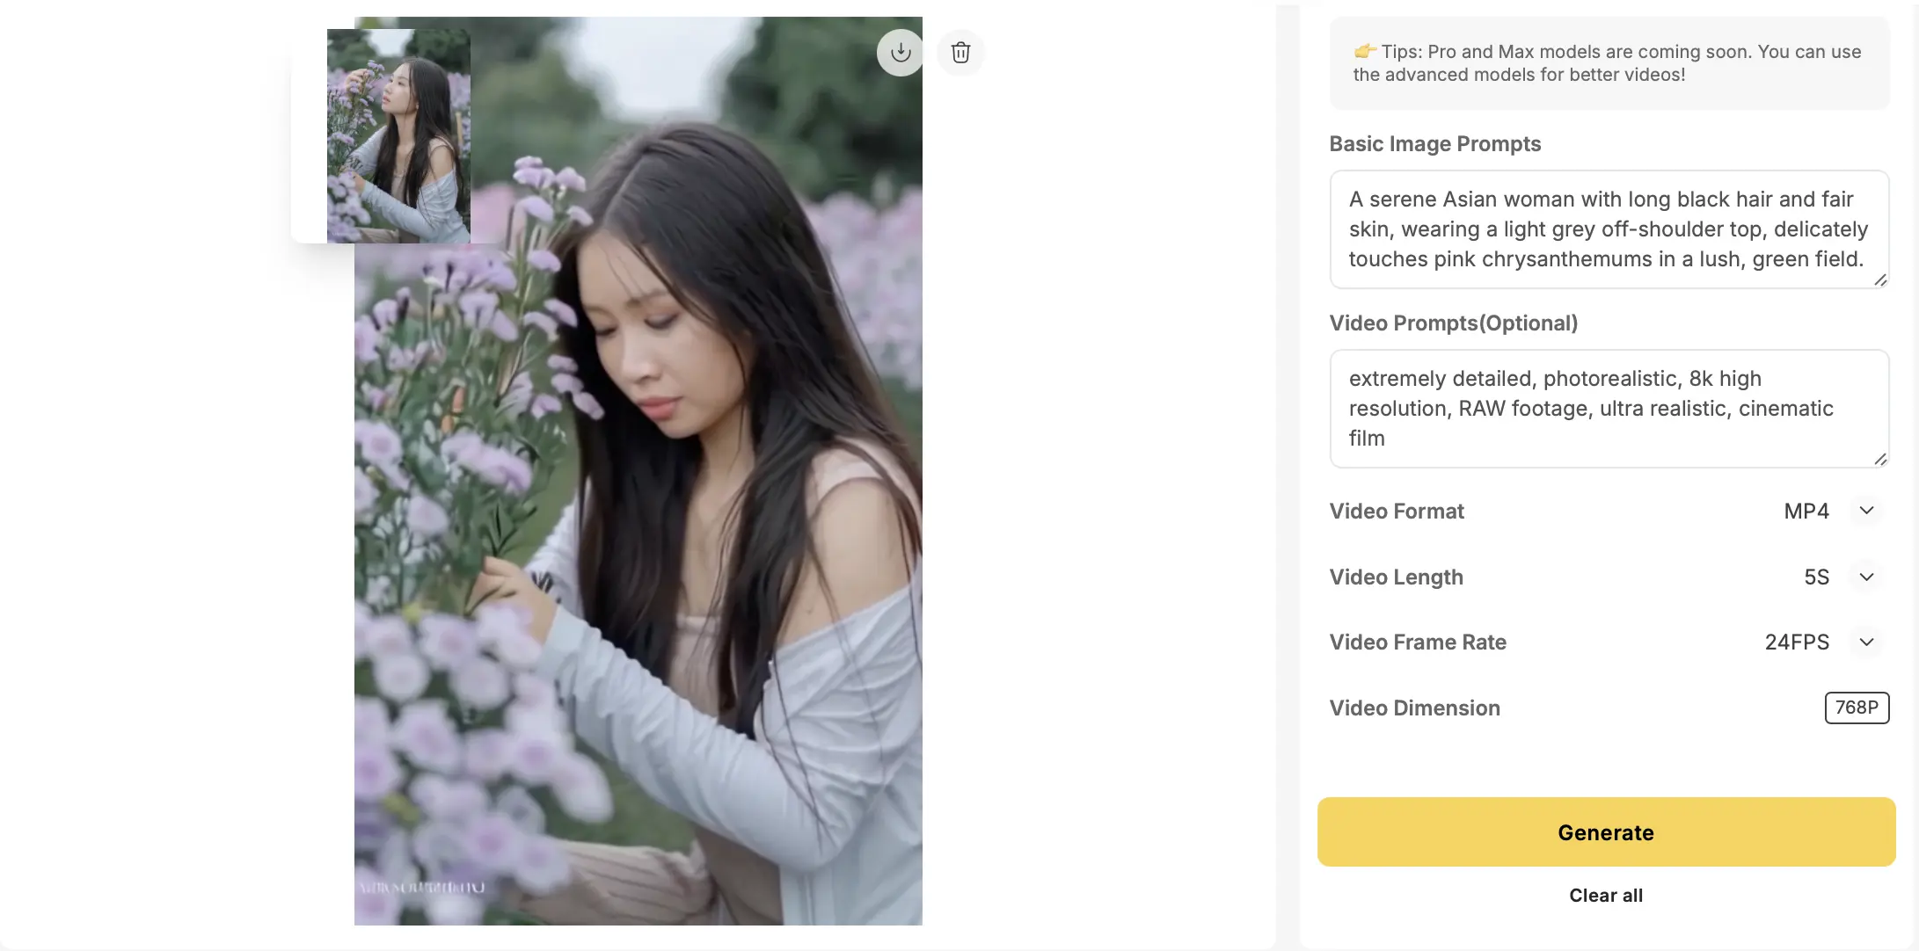
Task: Click the MP4 format value
Action: tap(1806, 511)
